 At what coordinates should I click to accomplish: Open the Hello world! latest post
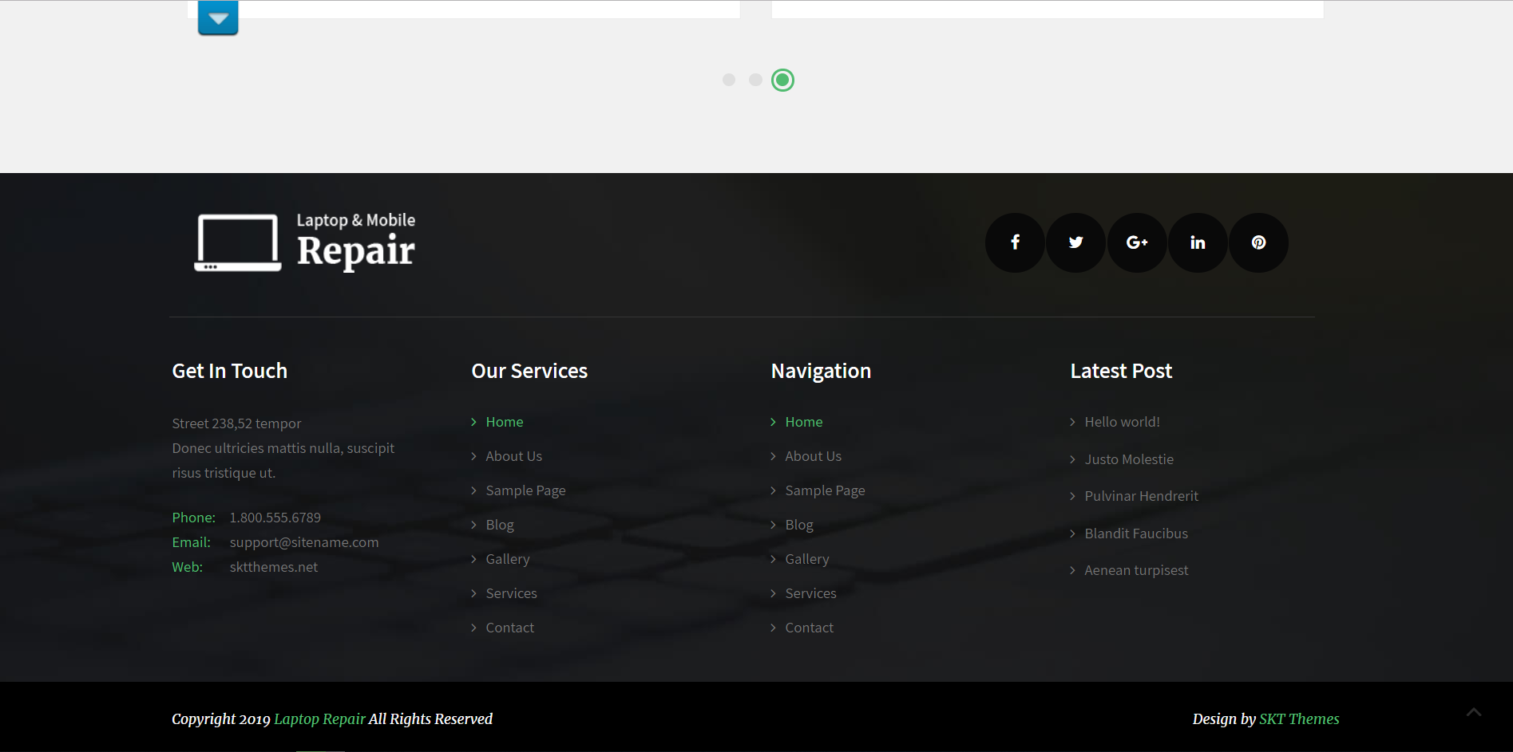click(x=1122, y=422)
